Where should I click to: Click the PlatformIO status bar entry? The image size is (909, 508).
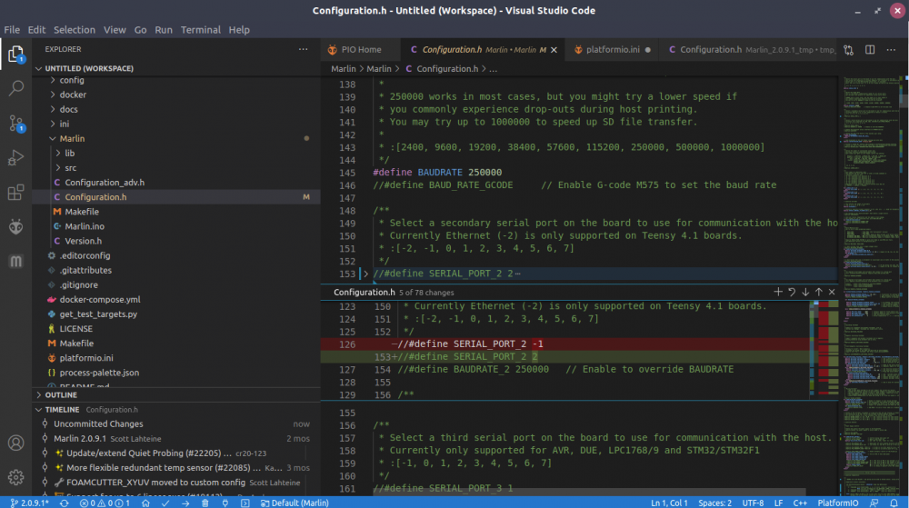pos(838,503)
